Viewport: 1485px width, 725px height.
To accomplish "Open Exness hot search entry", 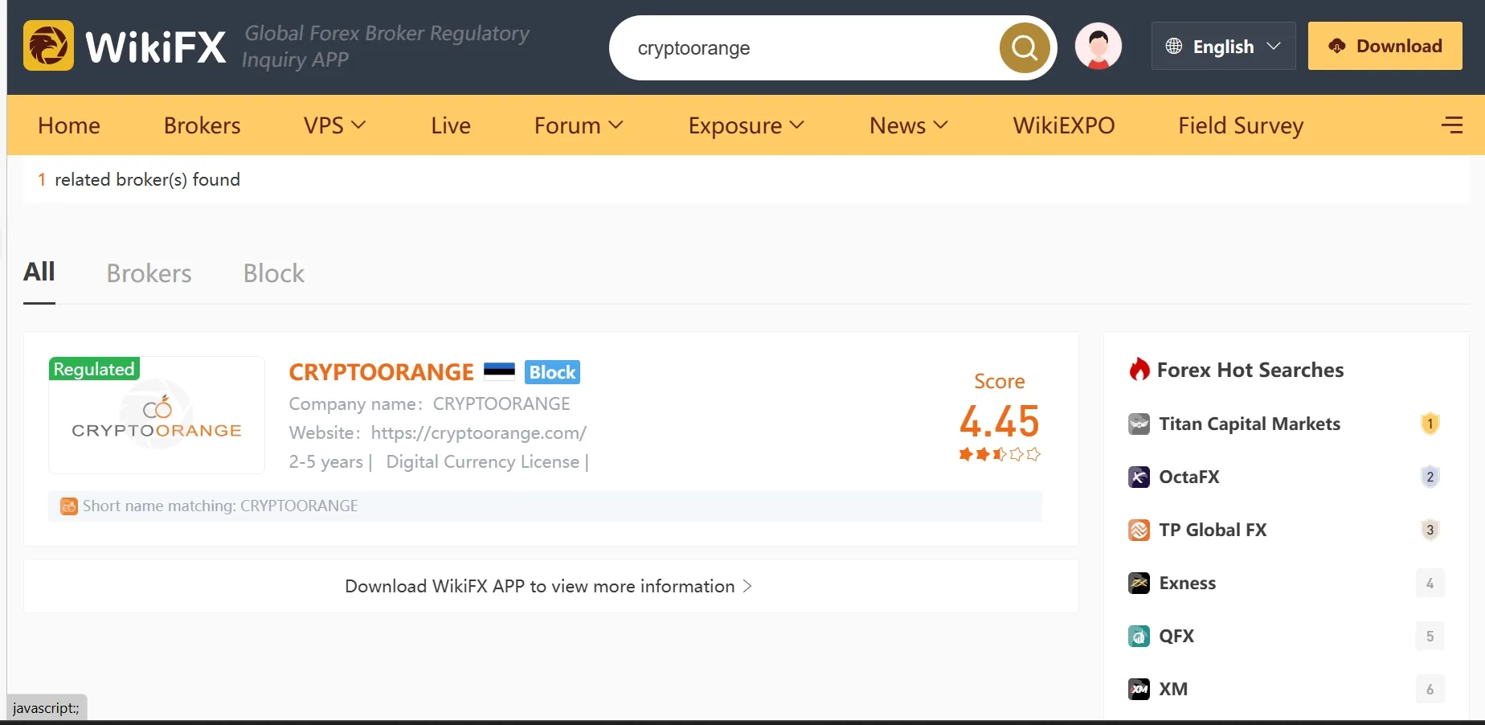I will (x=1188, y=583).
